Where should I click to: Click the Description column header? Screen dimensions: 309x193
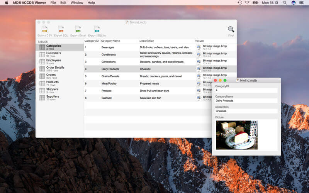coord(147,41)
